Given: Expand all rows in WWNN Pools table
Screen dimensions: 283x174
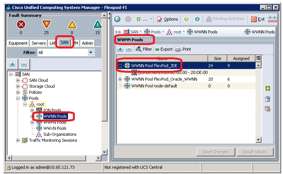Looking at the screenshot, I should pos(120,49).
